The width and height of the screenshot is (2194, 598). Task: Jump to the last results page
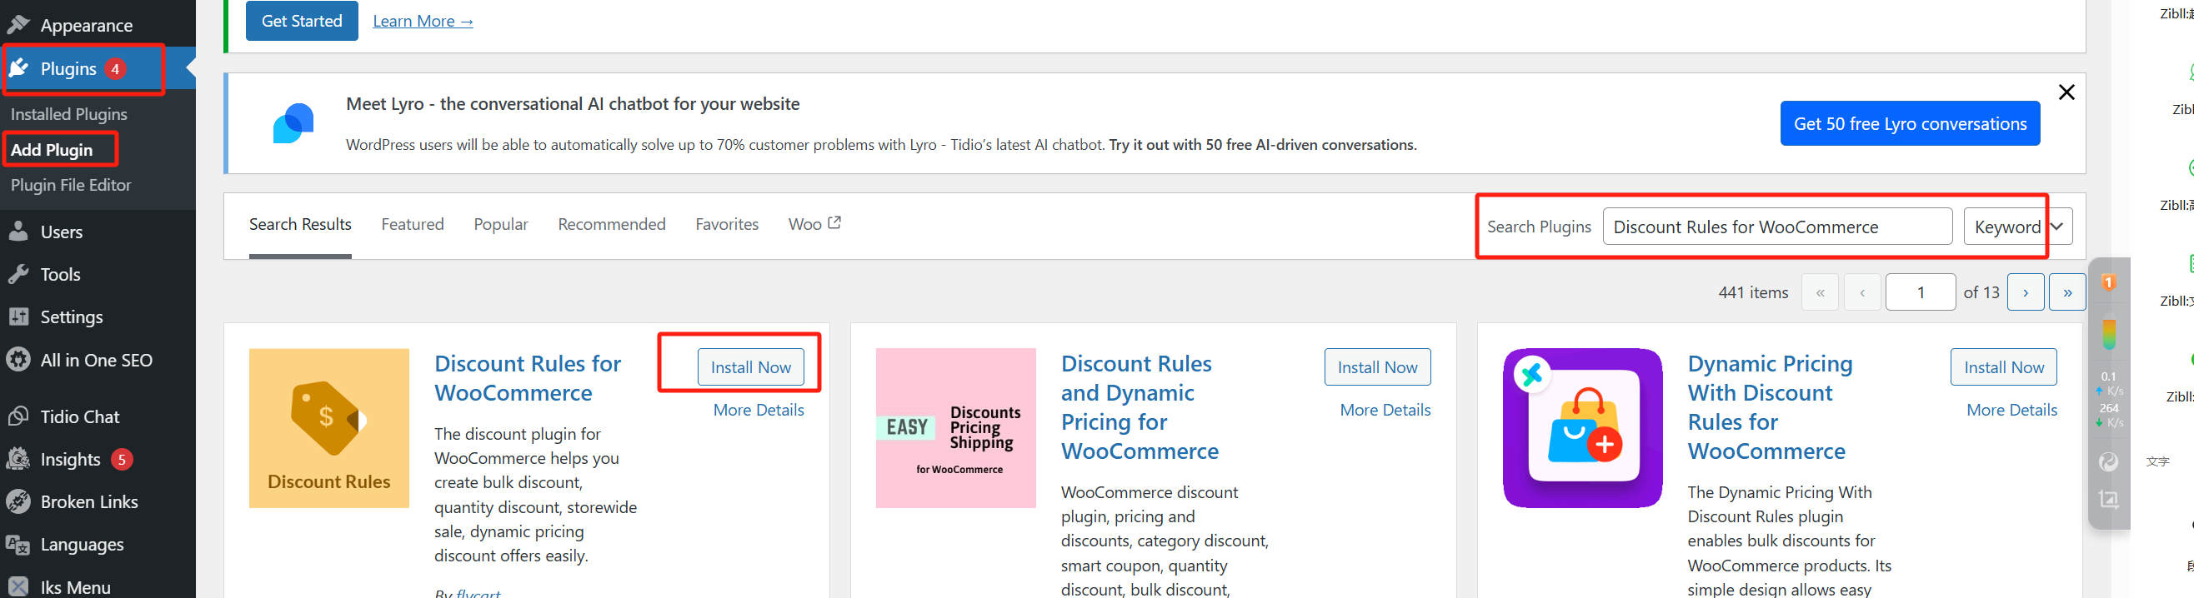click(2067, 292)
